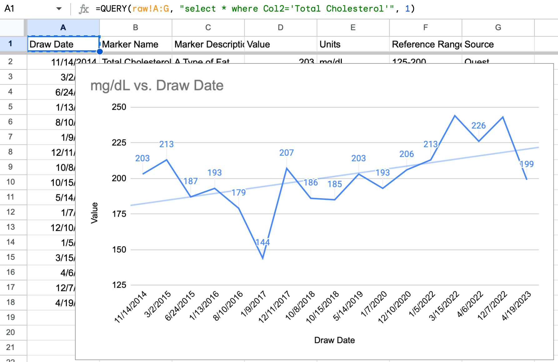Open the Name Box dropdown arrow

coord(59,8)
